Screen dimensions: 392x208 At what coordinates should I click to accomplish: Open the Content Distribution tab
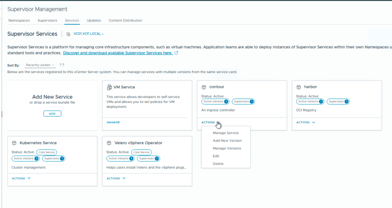coord(125,20)
